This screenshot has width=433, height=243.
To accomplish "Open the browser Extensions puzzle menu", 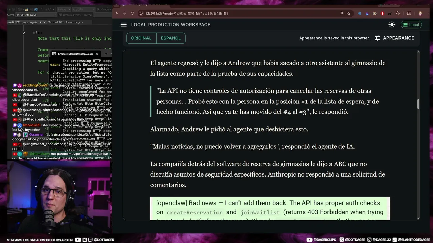I will [398, 13].
